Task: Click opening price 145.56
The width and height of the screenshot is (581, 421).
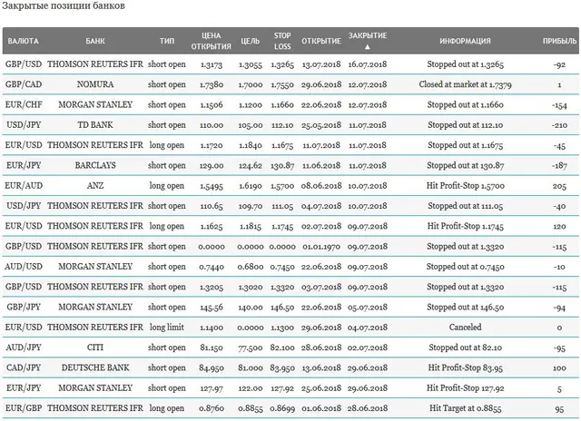Action: click(212, 308)
